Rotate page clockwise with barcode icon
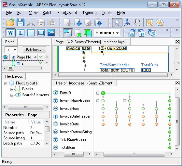182x166 pixels. [132, 33]
